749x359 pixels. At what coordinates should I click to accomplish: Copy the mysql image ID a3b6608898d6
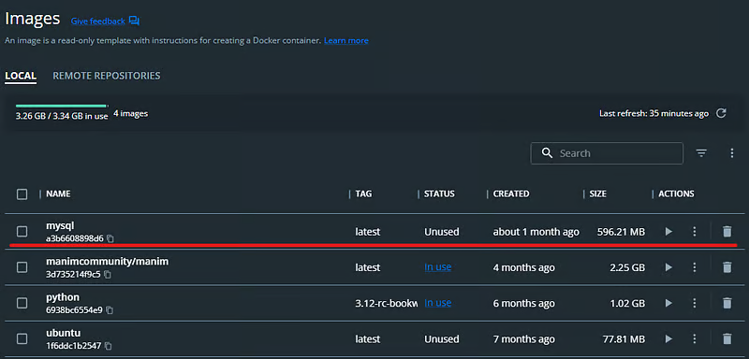click(x=110, y=238)
